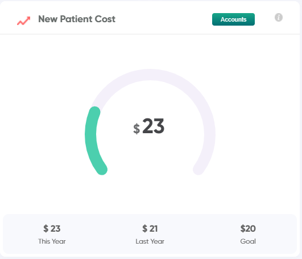Select the $ 21 Last Year value
The height and width of the screenshot is (259, 302).
coord(150,228)
